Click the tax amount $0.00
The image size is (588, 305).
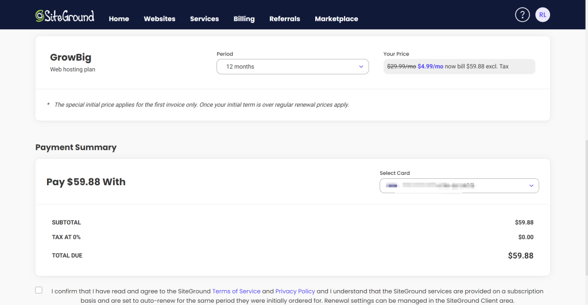click(x=526, y=237)
